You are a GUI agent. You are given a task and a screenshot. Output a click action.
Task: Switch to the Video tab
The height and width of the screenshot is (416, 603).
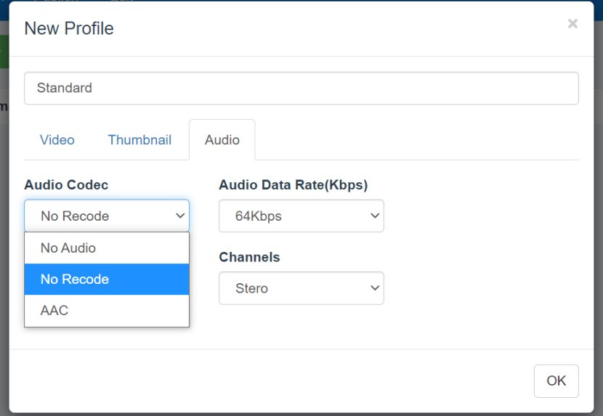point(57,140)
